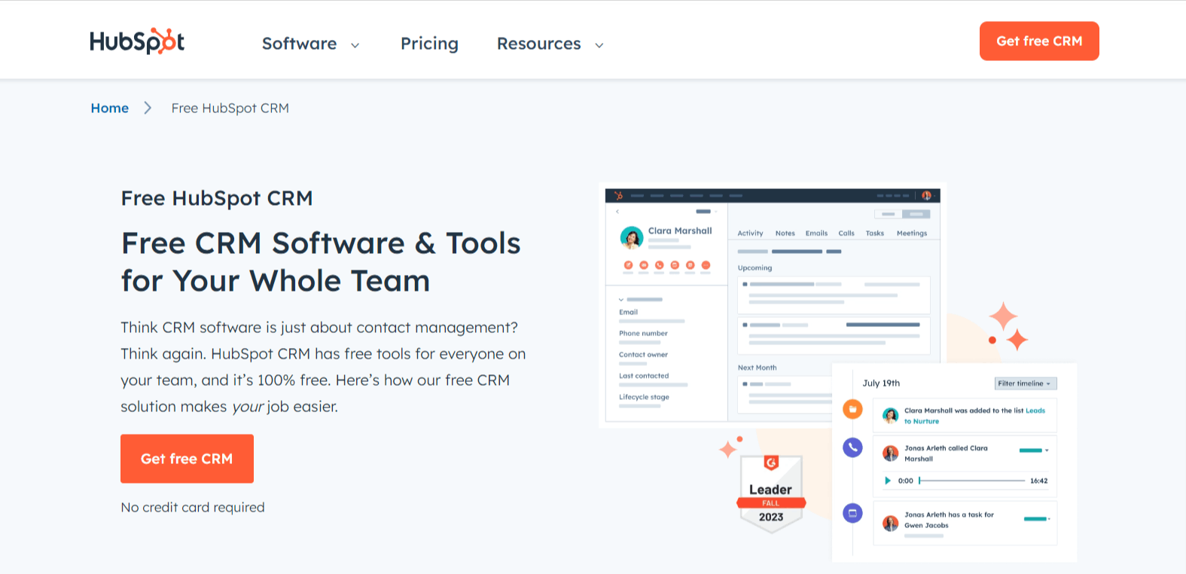1186x574 pixels.
Task: Click the purple phone timeline icon
Action: tap(852, 447)
